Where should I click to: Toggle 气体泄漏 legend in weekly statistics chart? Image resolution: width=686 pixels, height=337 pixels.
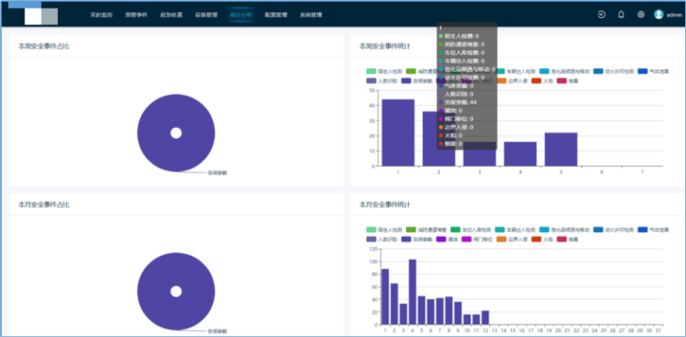[653, 71]
